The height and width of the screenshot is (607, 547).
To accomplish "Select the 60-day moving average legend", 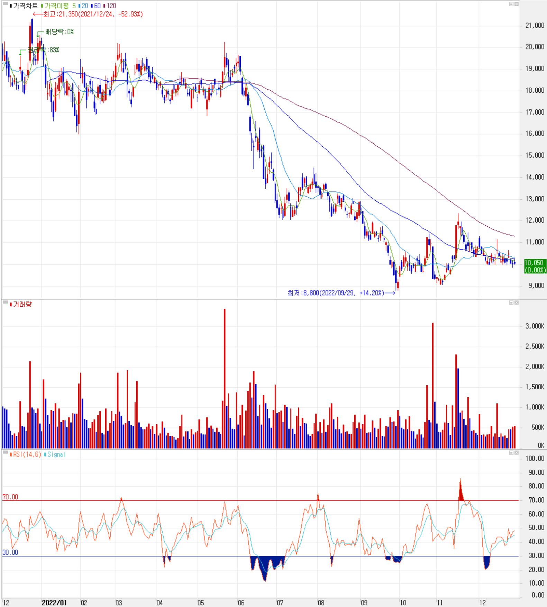I will coord(96,6).
